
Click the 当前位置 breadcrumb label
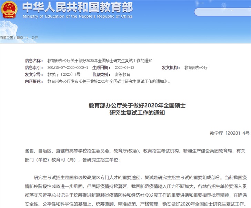pos(8,38)
